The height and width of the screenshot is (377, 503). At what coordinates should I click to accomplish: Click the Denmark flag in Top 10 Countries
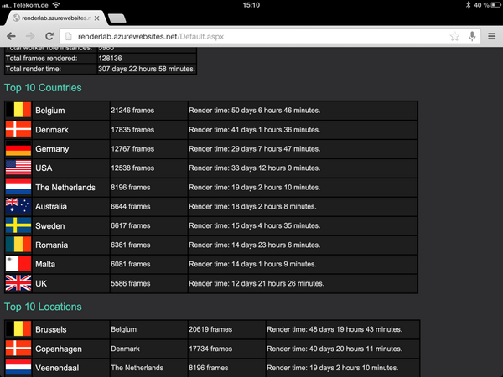(x=18, y=130)
